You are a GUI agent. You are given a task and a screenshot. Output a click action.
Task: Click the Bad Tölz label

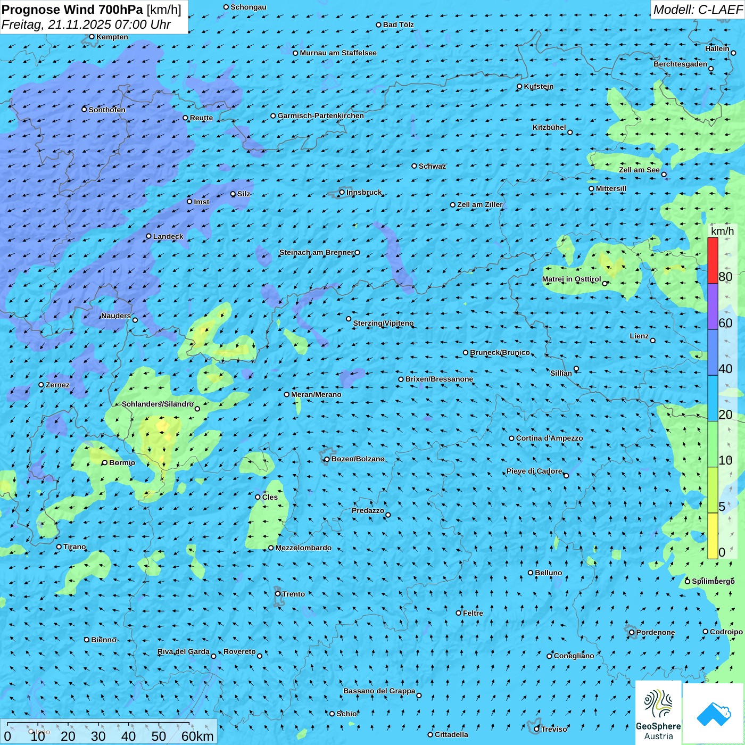point(398,24)
